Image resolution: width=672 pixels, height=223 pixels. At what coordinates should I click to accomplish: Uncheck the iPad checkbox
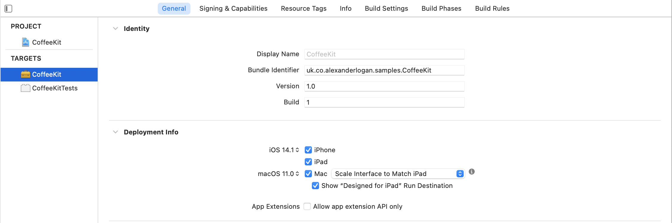308,162
